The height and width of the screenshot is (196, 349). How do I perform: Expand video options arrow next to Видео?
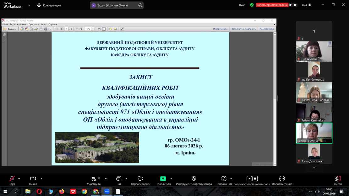41,179
